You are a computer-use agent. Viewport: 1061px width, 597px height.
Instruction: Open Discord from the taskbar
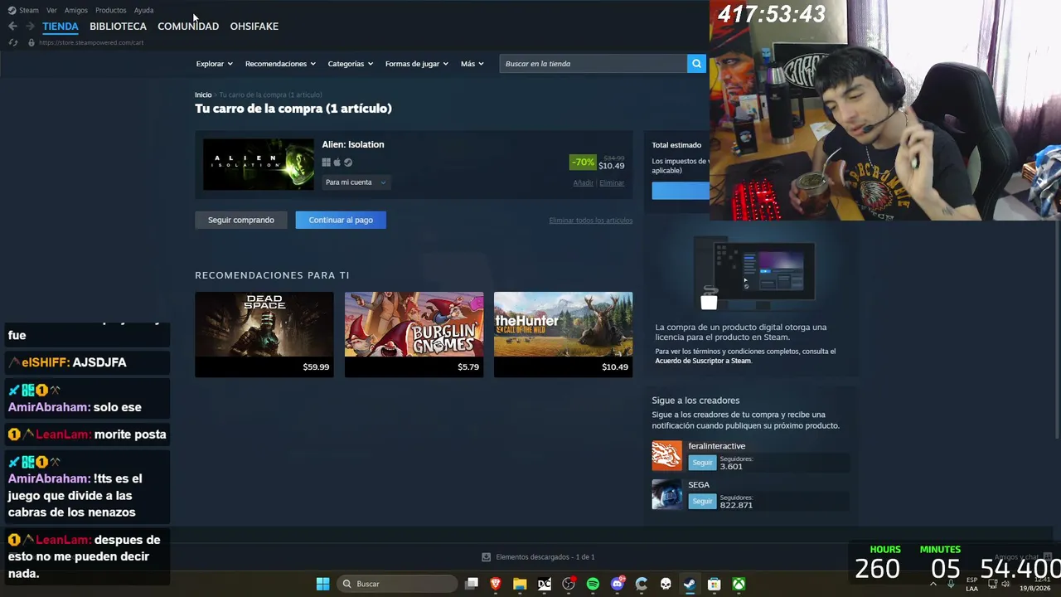tap(618, 584)
